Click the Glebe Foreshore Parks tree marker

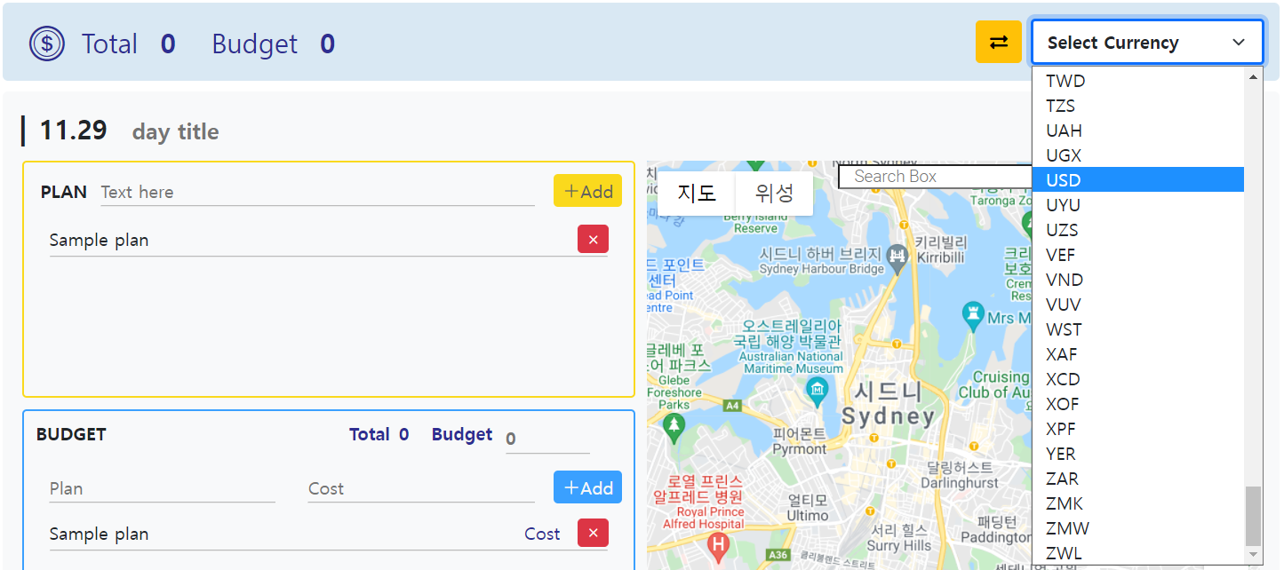pos(674,427)
